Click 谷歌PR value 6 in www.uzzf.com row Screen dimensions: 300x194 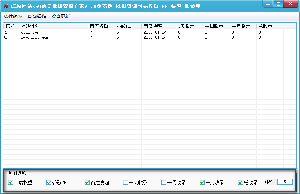tap(118, 37)
